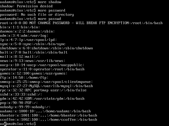Click the "shadow: Permission denied" message
This screenshot has height=126, width=169.
[x=26, y=6]
